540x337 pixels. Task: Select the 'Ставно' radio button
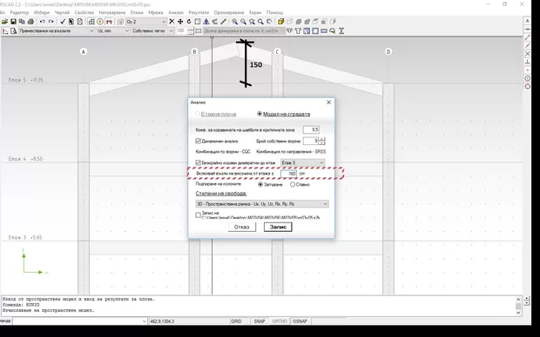293,184
